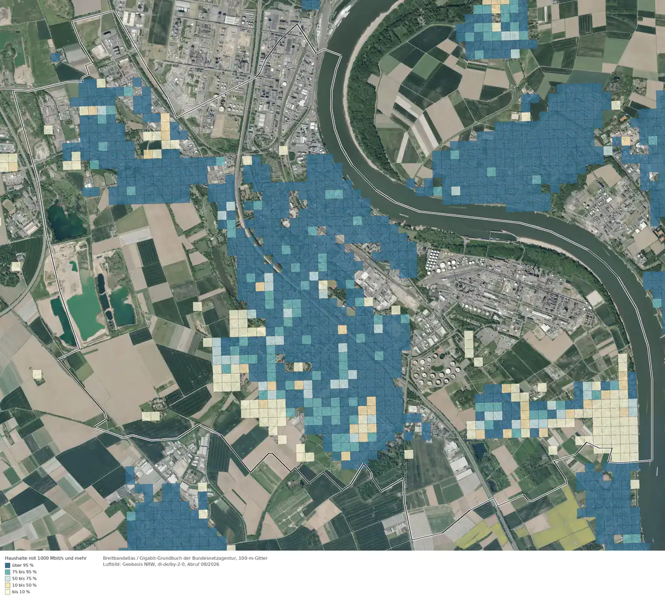Viewport: 665px width, 601px height.
Task: Click the dark blue 'über 95 %' legend swatch
Action: point(7,565)
